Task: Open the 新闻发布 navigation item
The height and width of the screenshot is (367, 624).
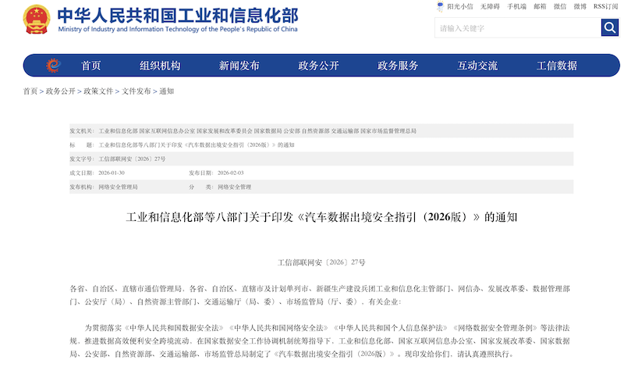Action: point(239,66)
